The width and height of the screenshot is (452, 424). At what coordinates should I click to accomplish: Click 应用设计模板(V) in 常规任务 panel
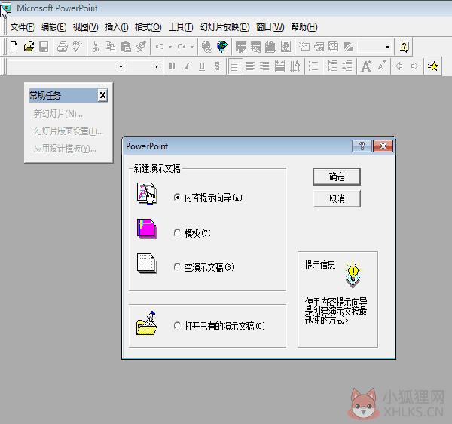(65, 149)
